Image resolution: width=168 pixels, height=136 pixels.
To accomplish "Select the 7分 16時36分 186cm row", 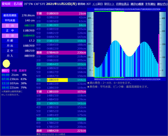I will click(x=61, y=119).
